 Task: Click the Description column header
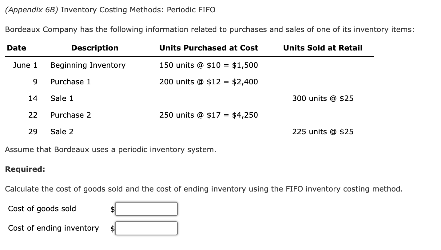pyautogui.click(x=94, y=48)
